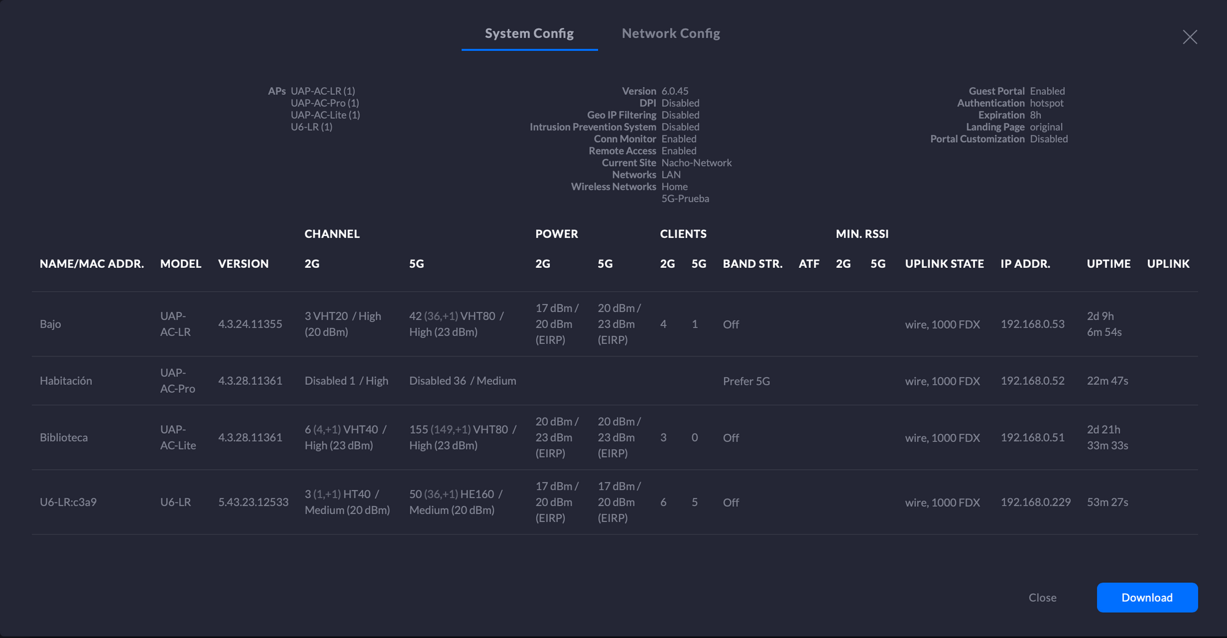Click the UPTIME column header
Screen dimensions: 1227x638
tap(1109, 264)
